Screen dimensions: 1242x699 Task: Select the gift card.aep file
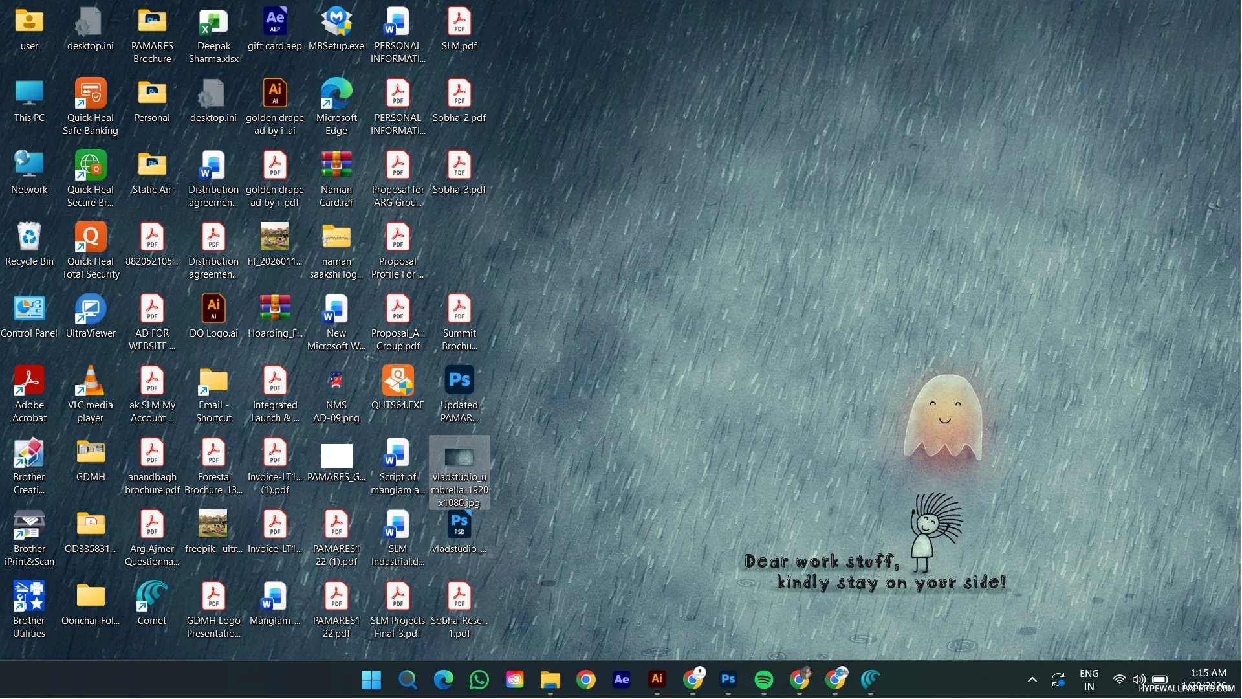pyautogui.click(x=275, y=23)
